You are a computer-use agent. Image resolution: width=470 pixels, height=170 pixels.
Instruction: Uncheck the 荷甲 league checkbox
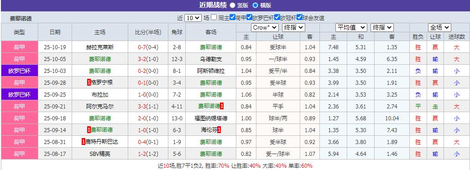(232, 17)
